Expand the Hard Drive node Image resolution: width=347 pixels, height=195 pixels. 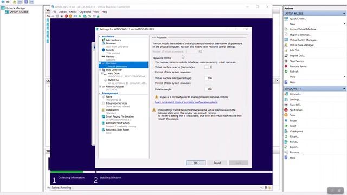tap(102, 73)
